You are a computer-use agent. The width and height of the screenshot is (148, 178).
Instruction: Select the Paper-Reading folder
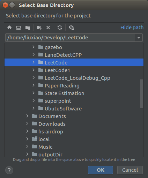click(62, 86)
